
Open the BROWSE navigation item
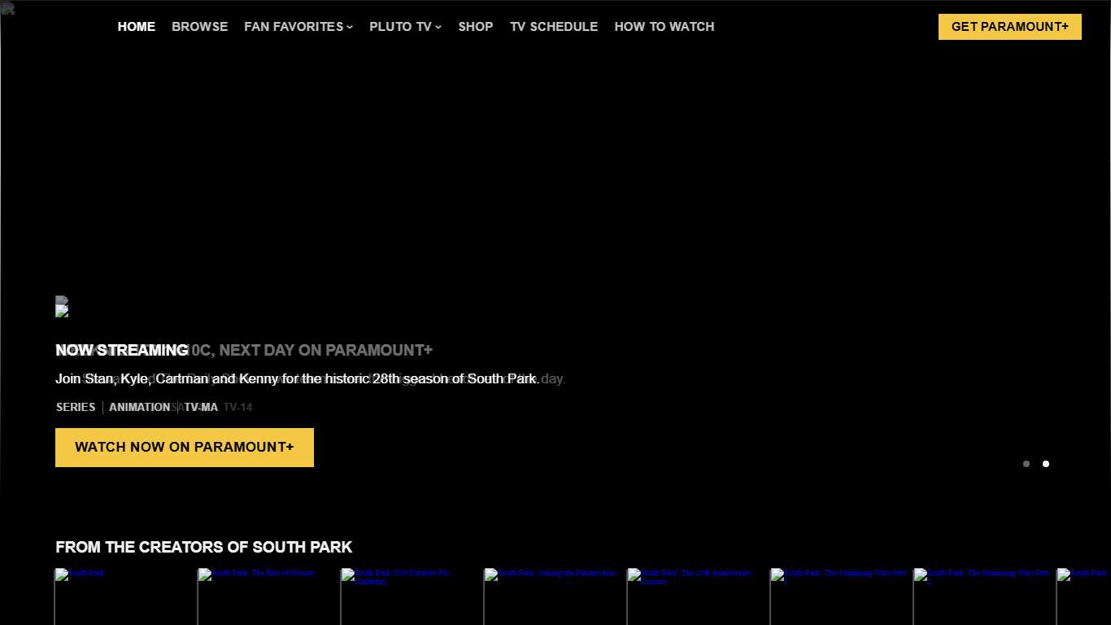(199, 26)
